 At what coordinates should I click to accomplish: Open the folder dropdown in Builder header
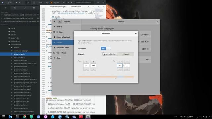[18, 2]
